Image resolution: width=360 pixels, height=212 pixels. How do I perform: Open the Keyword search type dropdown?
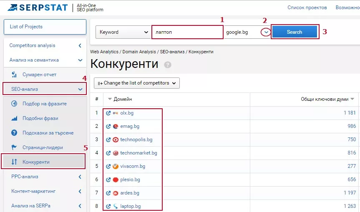[123, 32]
